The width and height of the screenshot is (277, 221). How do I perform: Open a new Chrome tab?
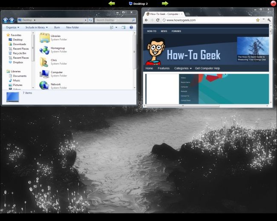click(x=188, y=14)
